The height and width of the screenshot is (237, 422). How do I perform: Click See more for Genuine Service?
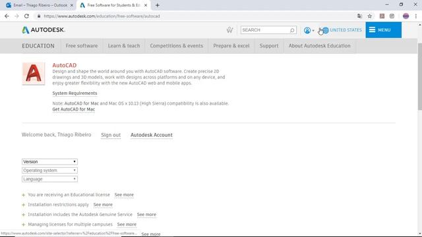146,215
